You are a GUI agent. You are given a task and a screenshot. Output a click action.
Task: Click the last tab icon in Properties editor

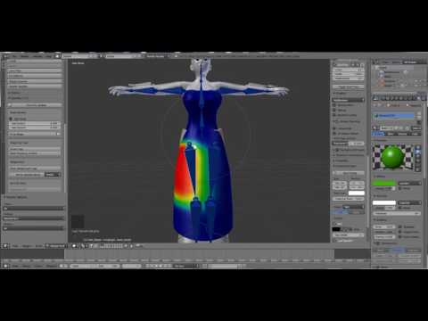424,98
